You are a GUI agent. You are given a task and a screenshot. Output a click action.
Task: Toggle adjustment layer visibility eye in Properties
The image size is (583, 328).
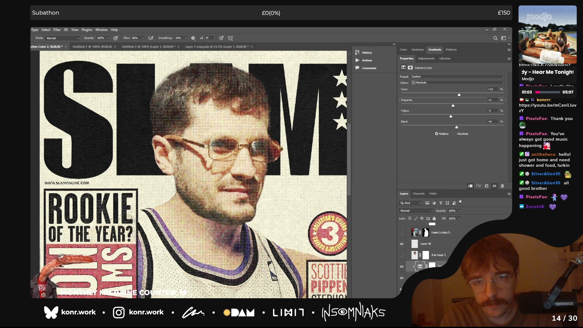point(494,186)
